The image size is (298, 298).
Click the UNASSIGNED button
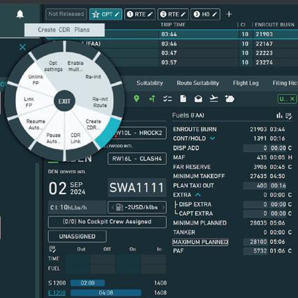[77, 237]
